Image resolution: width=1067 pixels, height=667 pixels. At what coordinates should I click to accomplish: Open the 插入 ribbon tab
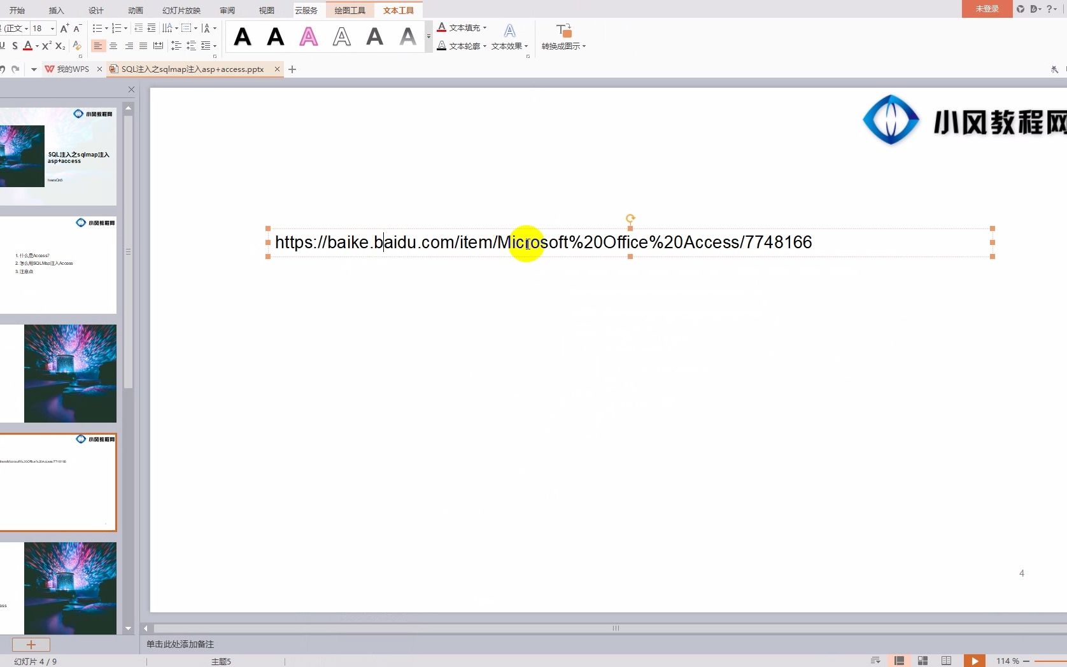coord(57,10)
